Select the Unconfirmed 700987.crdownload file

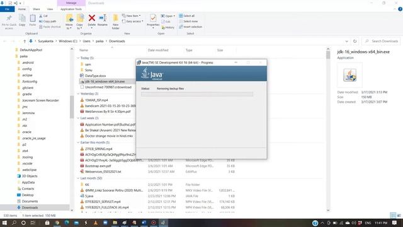click(108, 87)
